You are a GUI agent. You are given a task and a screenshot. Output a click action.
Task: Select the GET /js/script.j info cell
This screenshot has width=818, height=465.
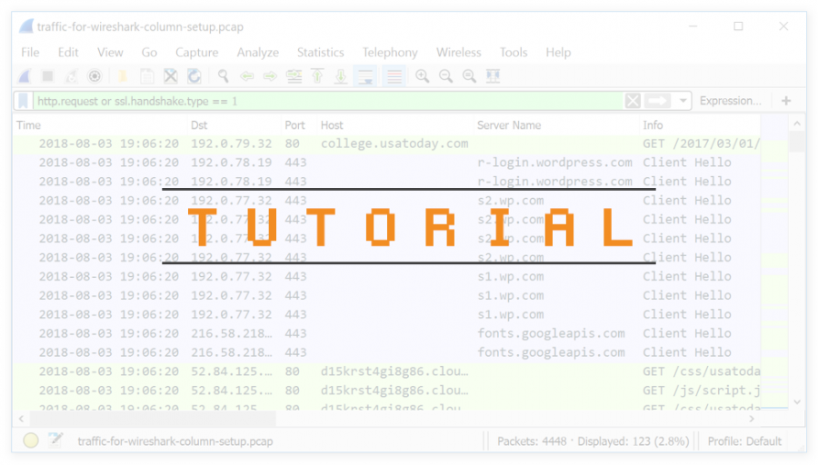[x=701, y=391]
